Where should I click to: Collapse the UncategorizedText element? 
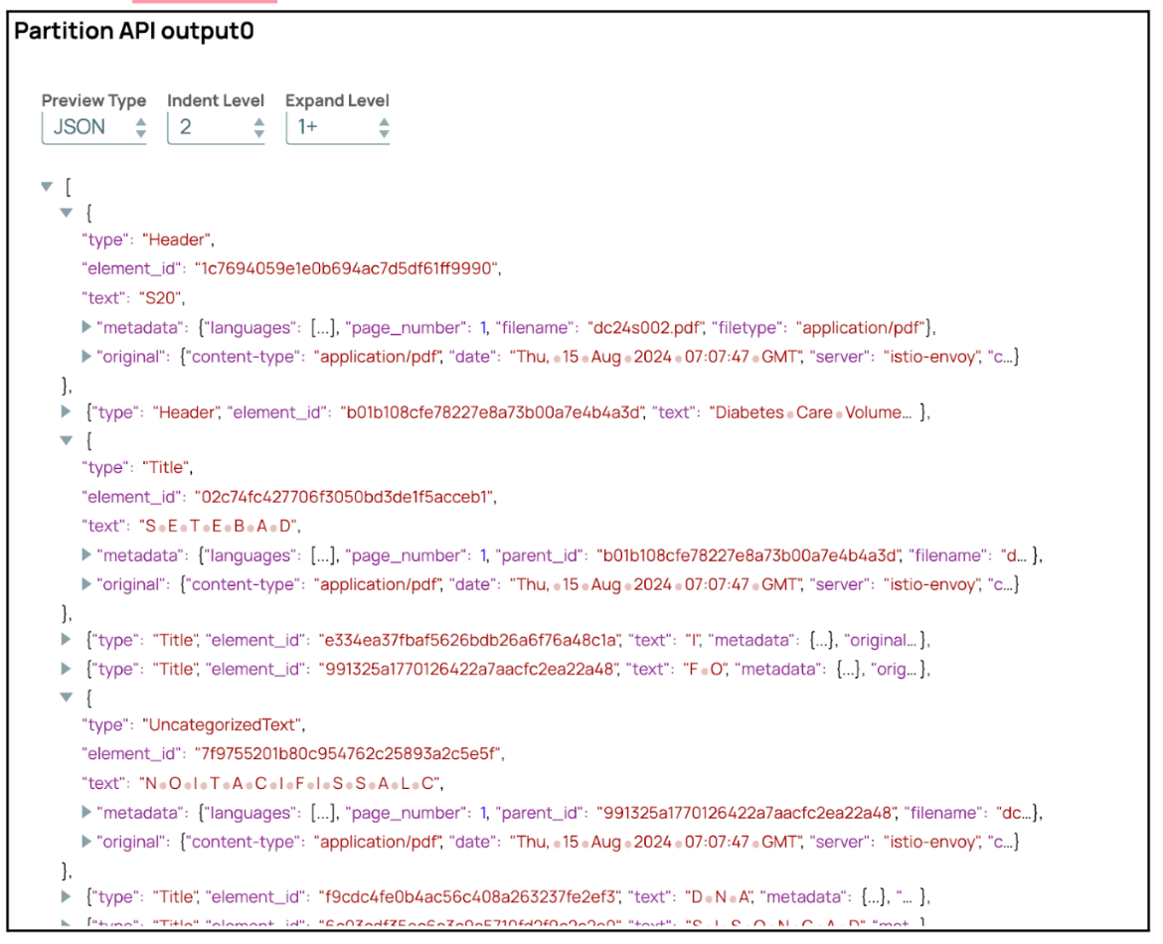[66, 698]
